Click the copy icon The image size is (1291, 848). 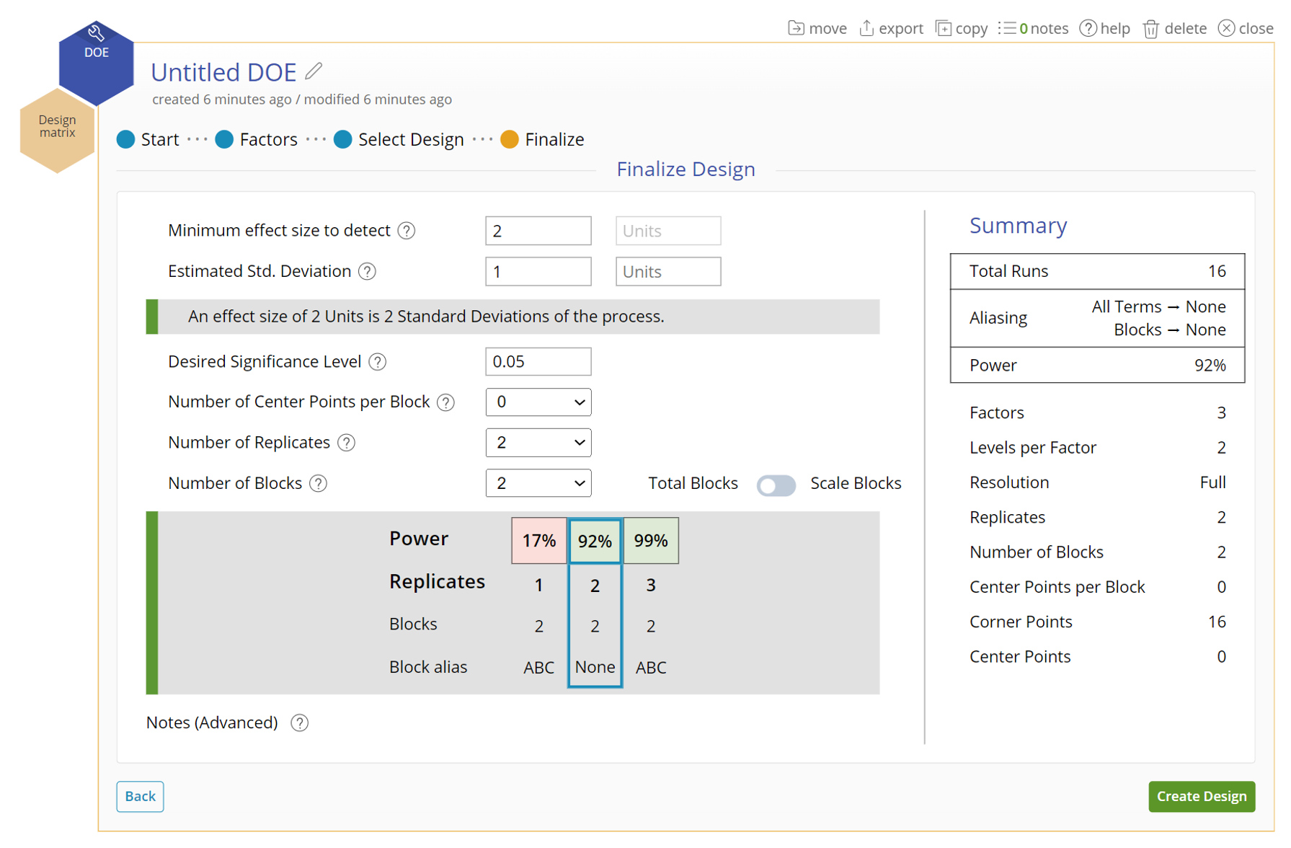(943, 28)
